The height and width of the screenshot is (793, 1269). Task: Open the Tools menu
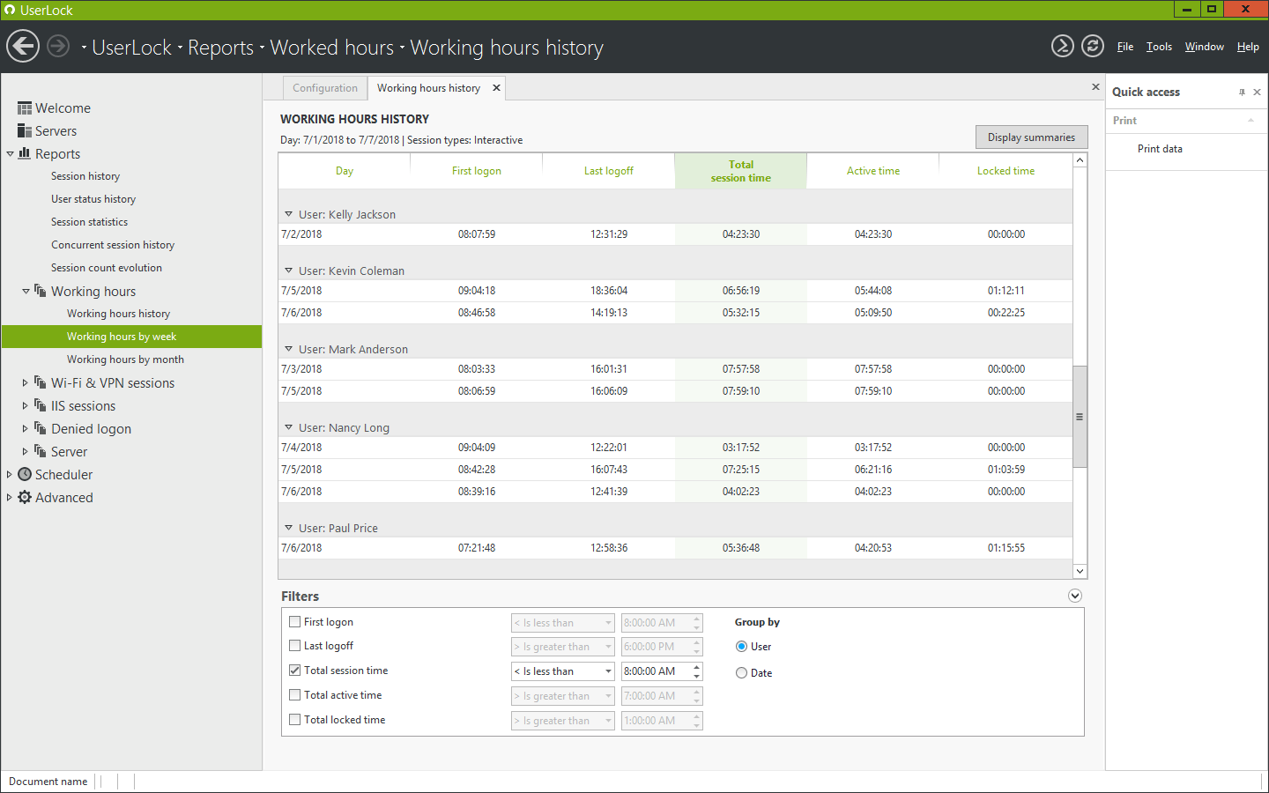point(1159,47)
